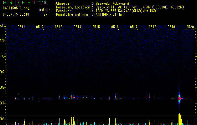Select the filename 0407150510.png
Screen dimensions: 197x125
point(16,8)
